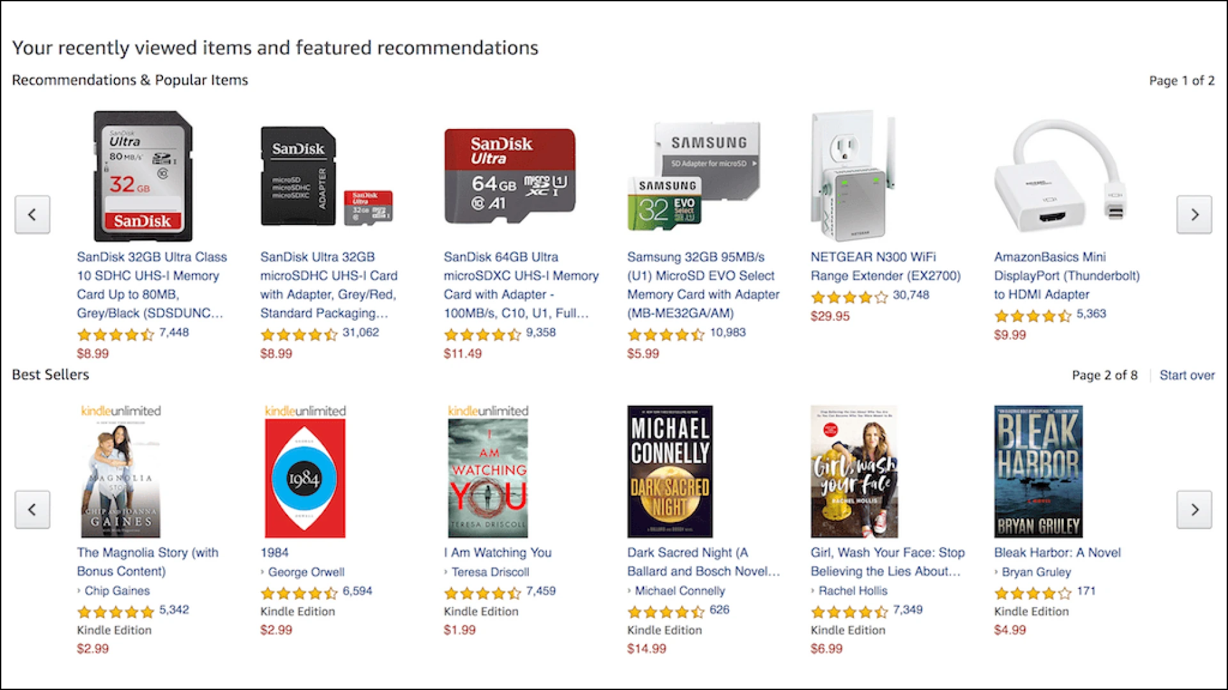This screenshot has width=1228, height=690.
Task: Click the left arrow on Recommendations carousel
Action: 32,215
